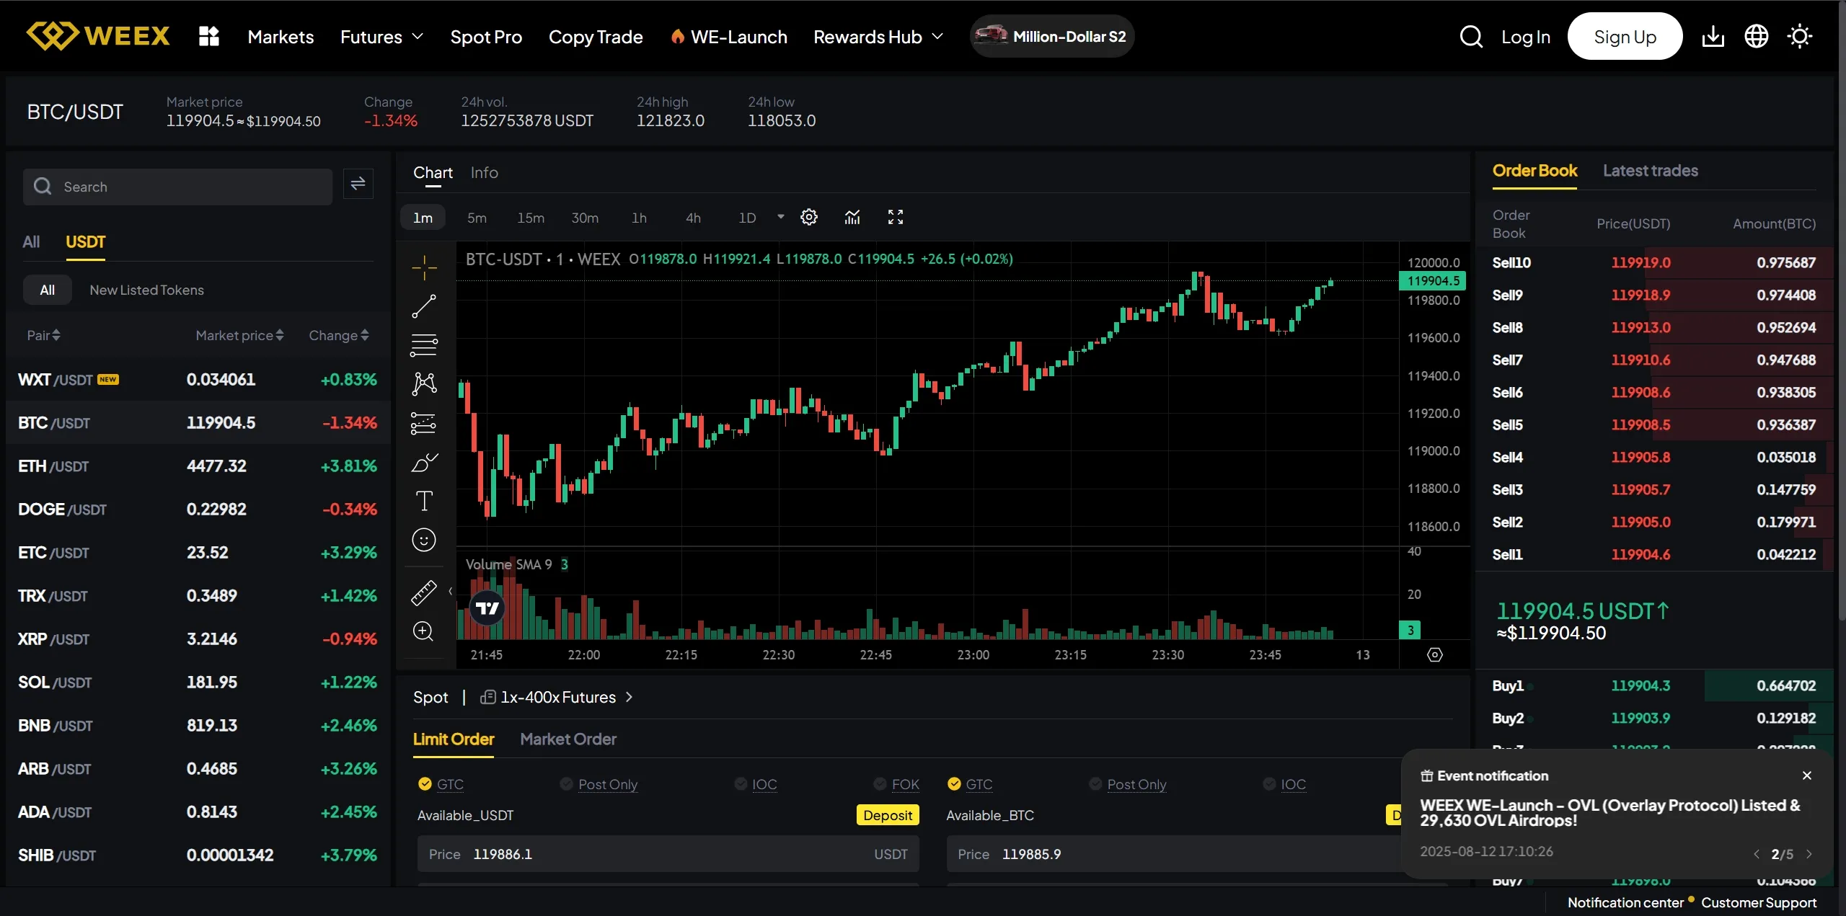Switch to chart Info tab
1846x916 pixels.
[x=485, y=173]
